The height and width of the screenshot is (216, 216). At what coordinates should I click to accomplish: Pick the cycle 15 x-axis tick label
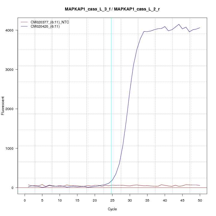click(x=77, y=200)
